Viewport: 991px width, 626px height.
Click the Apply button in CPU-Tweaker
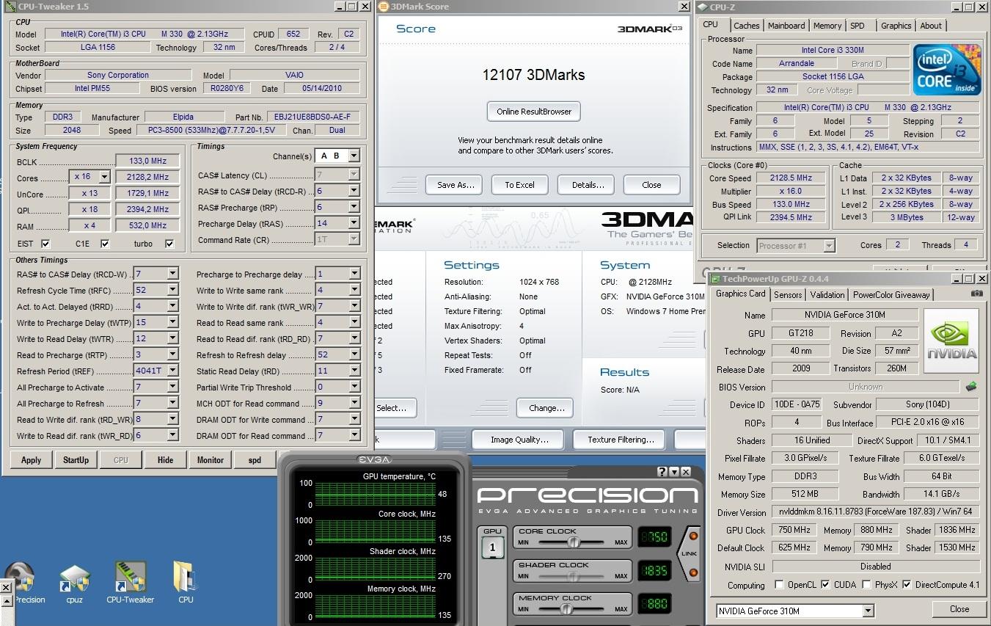click(x=32, y=460)
